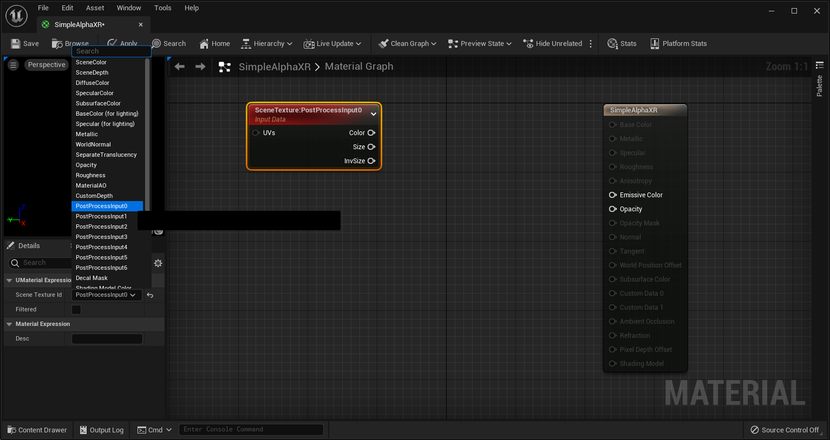This screenshot has width=830, height=440.
Task: Collapse the SceneTexture node with its chevron
Action: (x=373, y=114)
